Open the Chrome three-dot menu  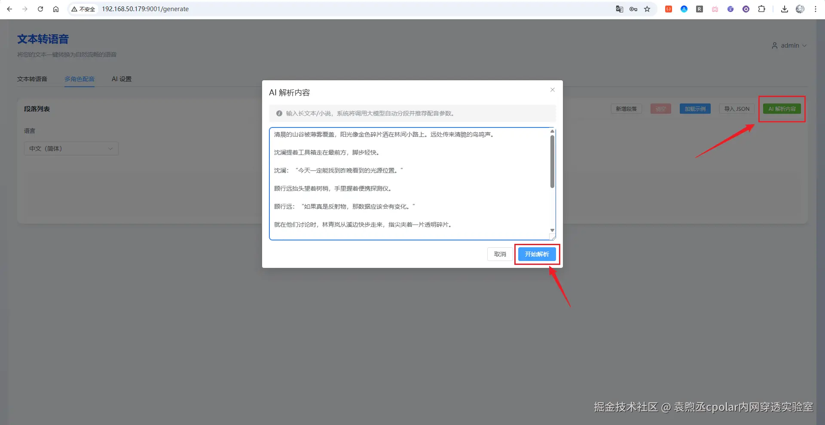816,9
